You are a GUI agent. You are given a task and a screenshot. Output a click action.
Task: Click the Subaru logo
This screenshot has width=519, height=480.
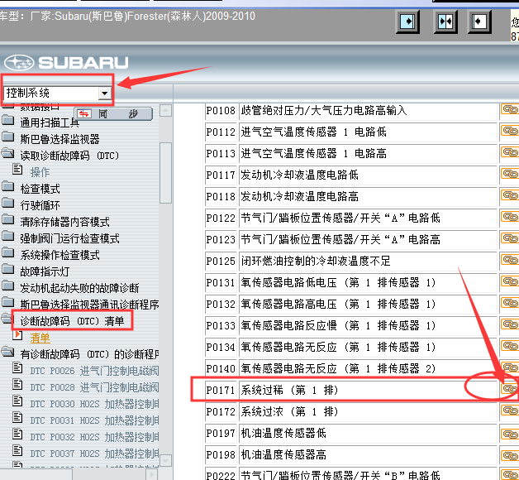coord(66,62)
